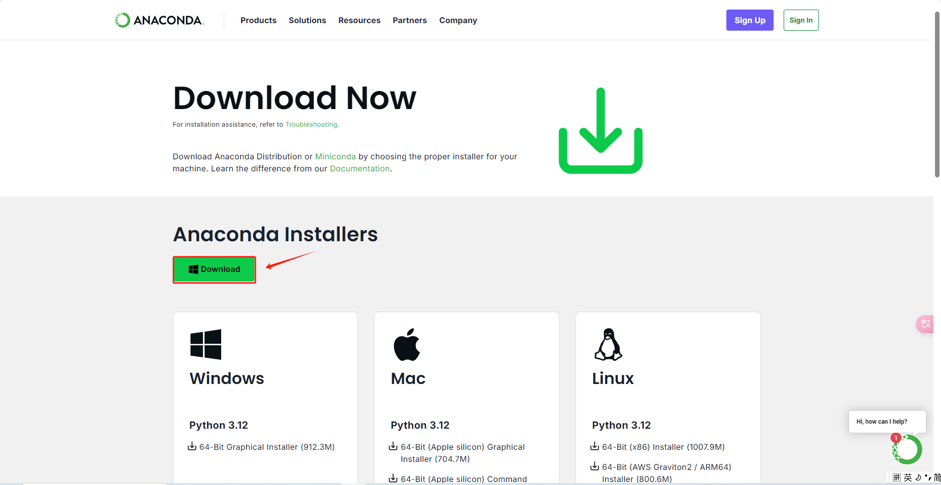Click the 'Hi, how can I help?' message
Screen dimensions: 941x485
[x=887, y=422]
